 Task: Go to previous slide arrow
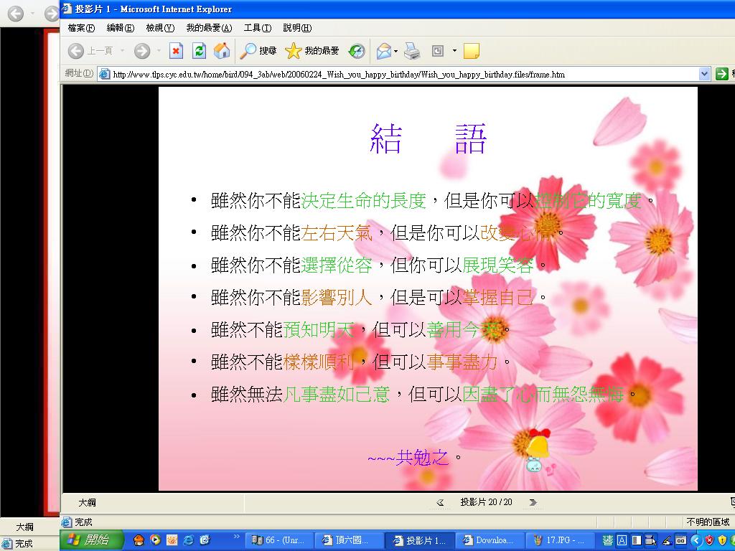point(440,503)
